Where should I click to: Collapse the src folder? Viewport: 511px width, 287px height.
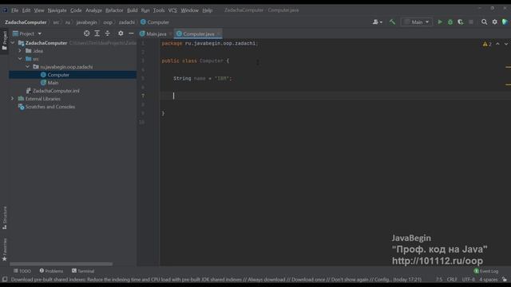pyautogui.click(x=20, y=59)
